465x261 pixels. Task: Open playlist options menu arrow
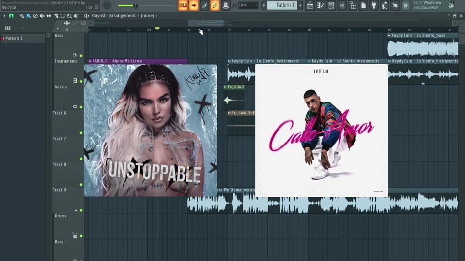pyautogui.click(x=4, y=16)
